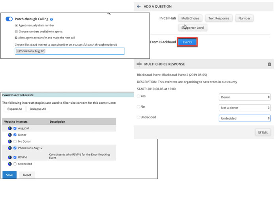Turn off the Patch-through Calling switch
Viewport: 277px width, 198px height.
pyautogui.click(x=9, y=19)
